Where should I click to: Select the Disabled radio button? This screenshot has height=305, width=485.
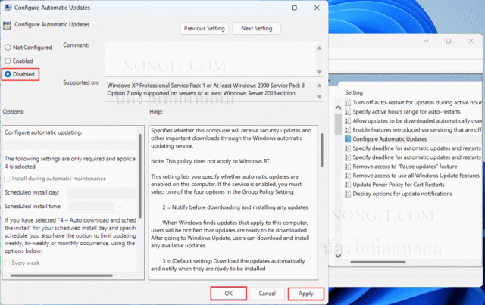pos(8,74)
